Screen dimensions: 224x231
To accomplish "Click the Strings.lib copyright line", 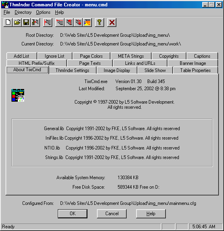I will [x=112, y=157].
